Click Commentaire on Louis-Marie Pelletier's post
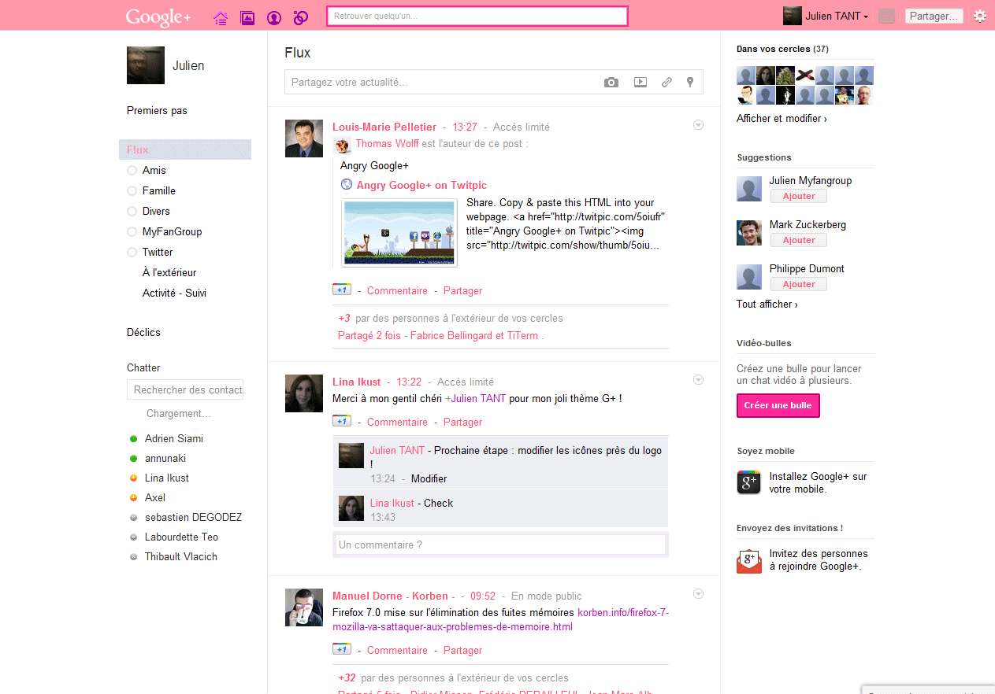The height and width of the screenshot is (694, 995). tap(397, 290)
